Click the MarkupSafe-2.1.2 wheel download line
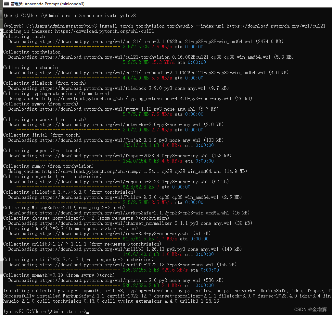Screen dimensions: 332x315 (129, 213)
